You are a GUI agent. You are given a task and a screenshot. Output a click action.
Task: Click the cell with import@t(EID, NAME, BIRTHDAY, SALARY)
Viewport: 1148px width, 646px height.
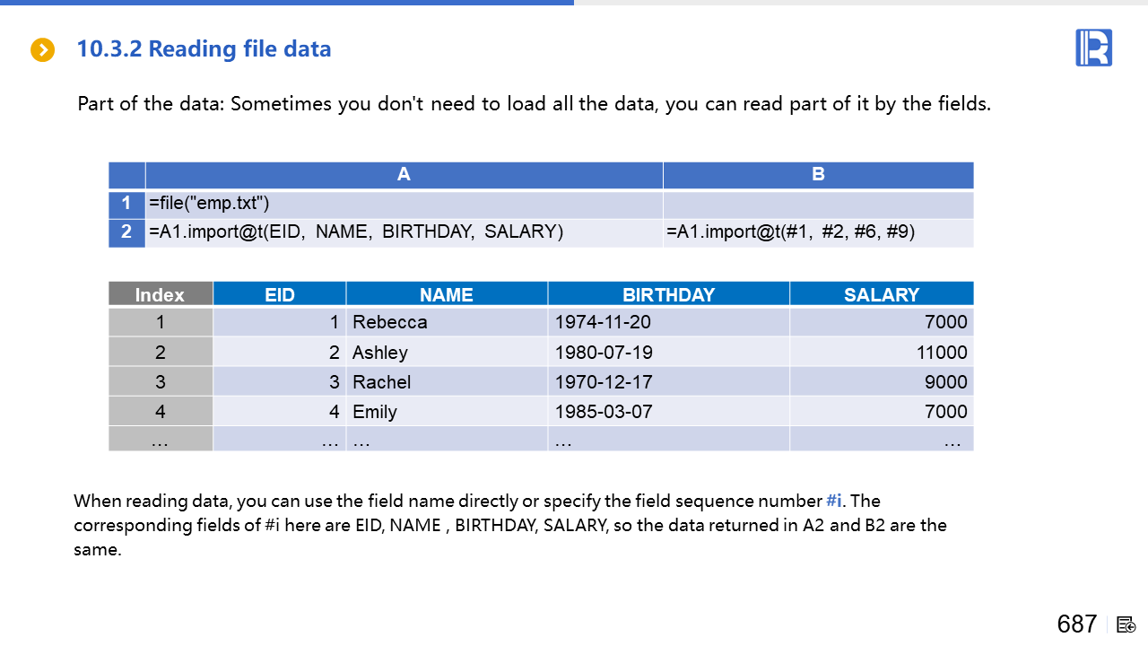pos(404,232)
